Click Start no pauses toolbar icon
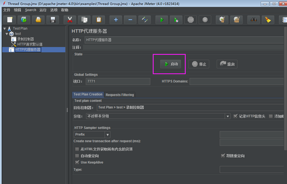287x184 pixels. pos(176,20)
